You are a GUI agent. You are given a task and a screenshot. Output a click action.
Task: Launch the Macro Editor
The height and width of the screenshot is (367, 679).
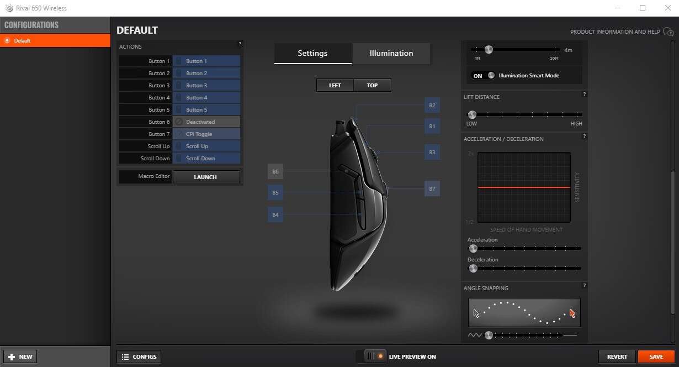(x=206, y=177)
